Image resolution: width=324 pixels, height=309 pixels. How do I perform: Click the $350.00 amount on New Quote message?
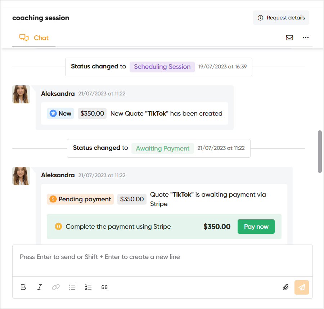coord(92,113)
